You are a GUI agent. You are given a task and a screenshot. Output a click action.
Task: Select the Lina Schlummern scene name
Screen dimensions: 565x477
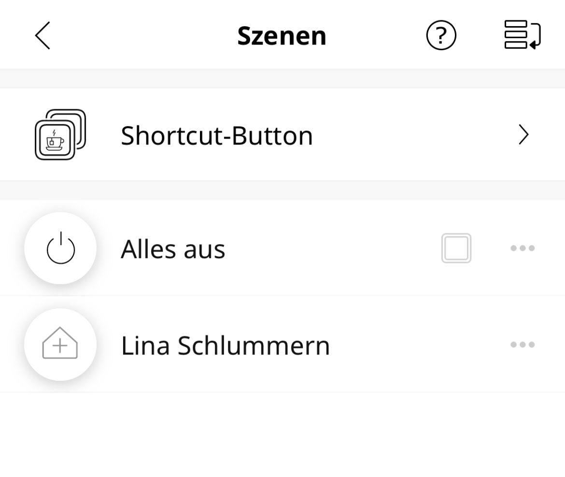[225, 346]
